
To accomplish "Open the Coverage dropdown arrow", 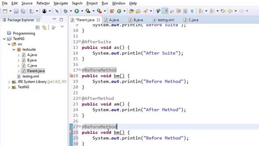I will click(93, 11).
